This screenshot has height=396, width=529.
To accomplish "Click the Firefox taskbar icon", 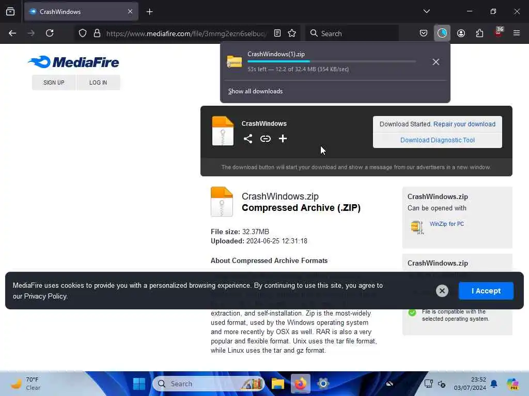I will [300, 384].
